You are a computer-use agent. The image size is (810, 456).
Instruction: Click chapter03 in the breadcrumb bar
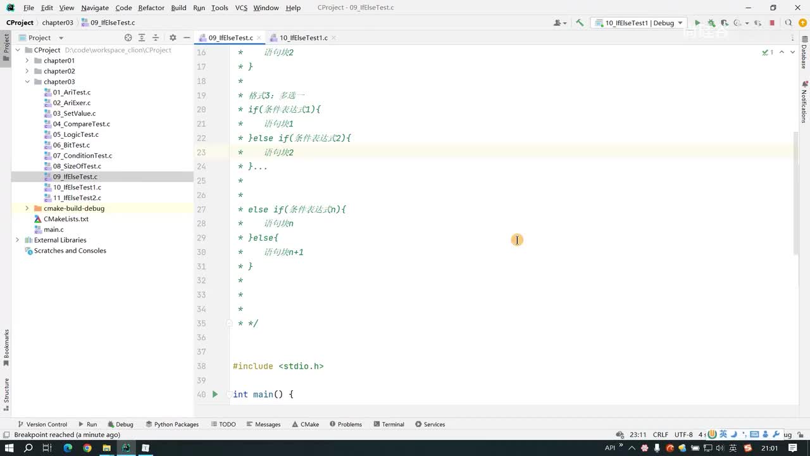pyautogui.click(x=58, y=23)
